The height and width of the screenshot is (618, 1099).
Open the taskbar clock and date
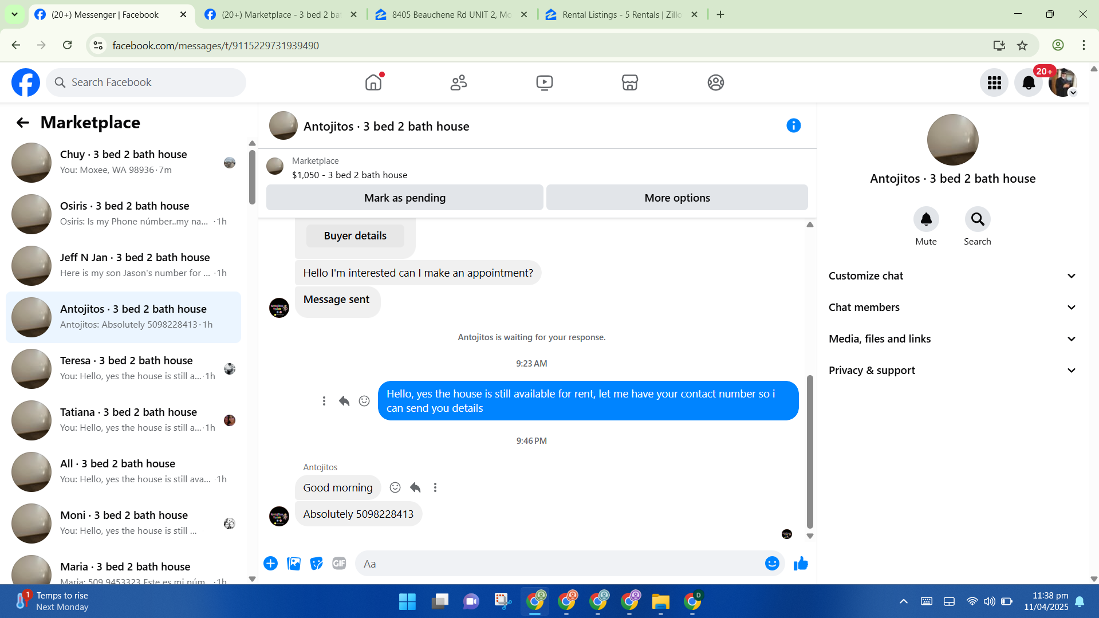pyautogui.click(x=1046, y=601)
